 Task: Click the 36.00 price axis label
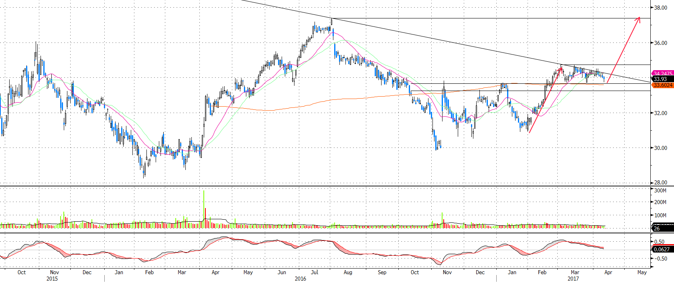click(661, 43)
